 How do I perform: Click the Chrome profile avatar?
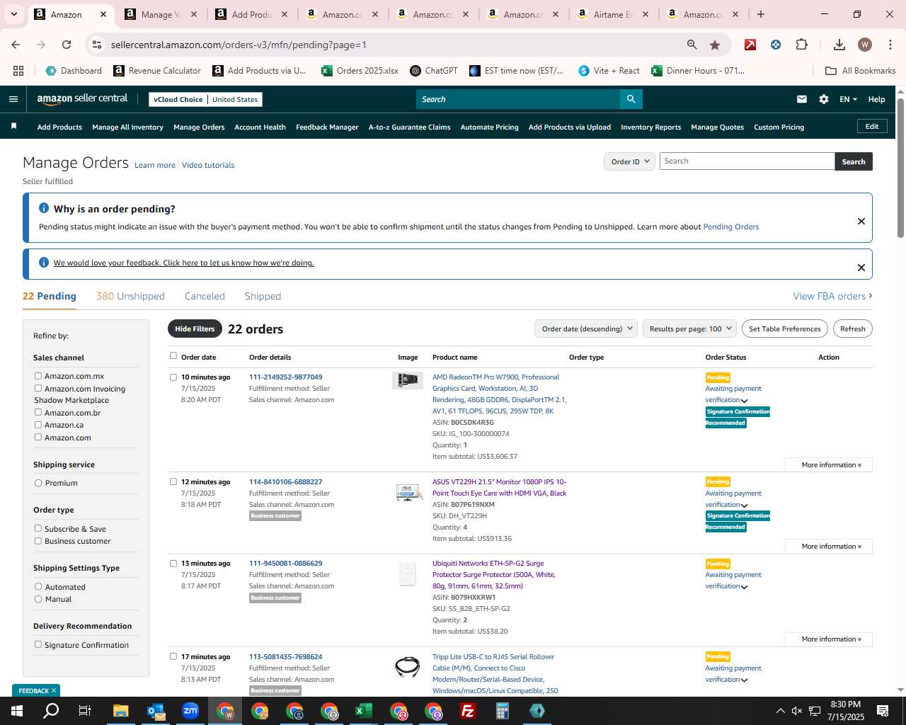(865, 45)
